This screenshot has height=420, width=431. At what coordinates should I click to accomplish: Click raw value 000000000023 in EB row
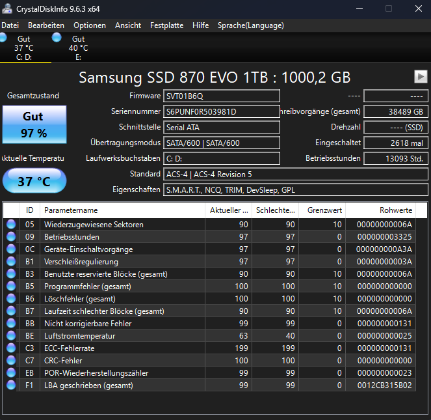click(385, 372)
